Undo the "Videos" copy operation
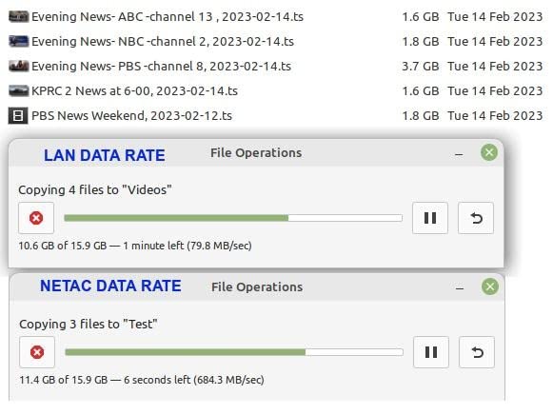553x415 pixels. (x=476, y=218)
